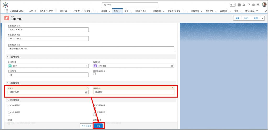Clear the Staff value in 入社時役職
This screenshot has height=130, width=268.
[x=87, y=66]
